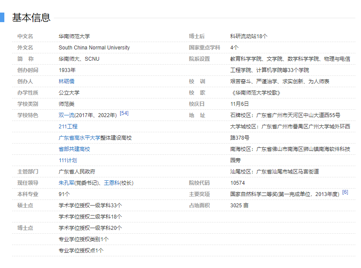361x268 pixels.
Task: Click the South China Normal University text
Action: (x=94, y=48)
